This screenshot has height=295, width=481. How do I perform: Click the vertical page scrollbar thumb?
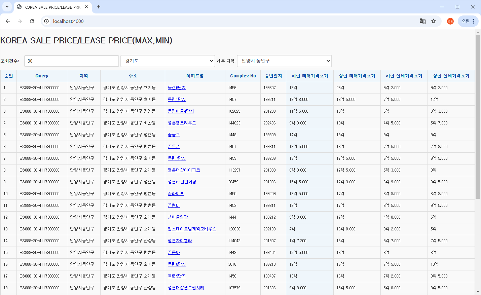tap(478, 117)
